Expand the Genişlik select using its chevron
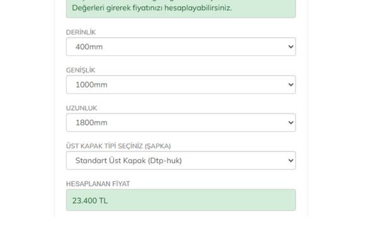Screen dimensions: 378x252 (x=290, y=84)
